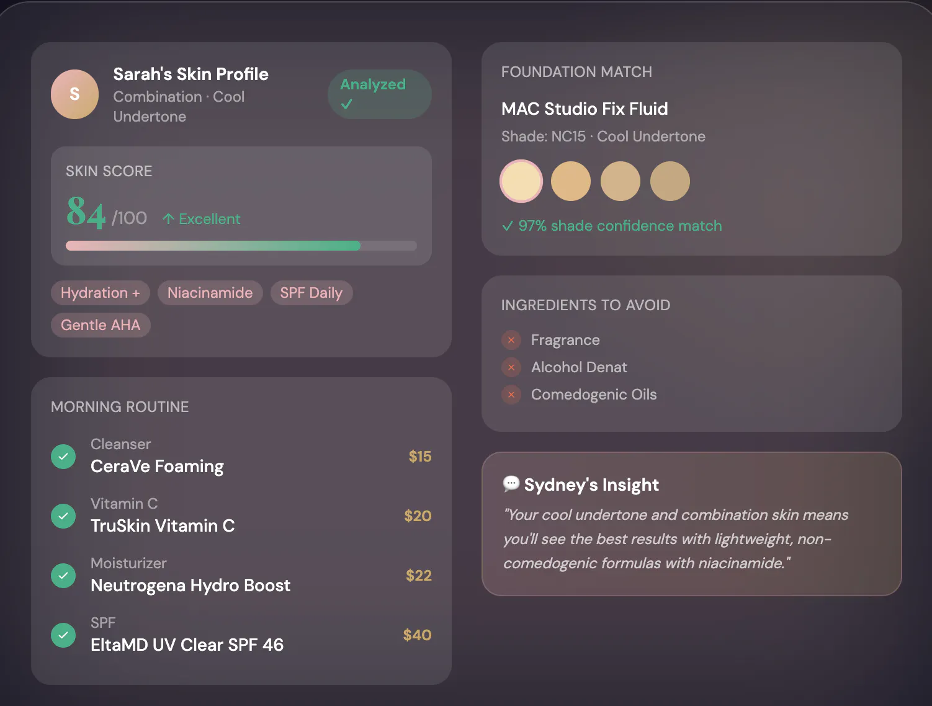Select the Gentle AHA tag
The image size is (932, 706).
(101, 325)
